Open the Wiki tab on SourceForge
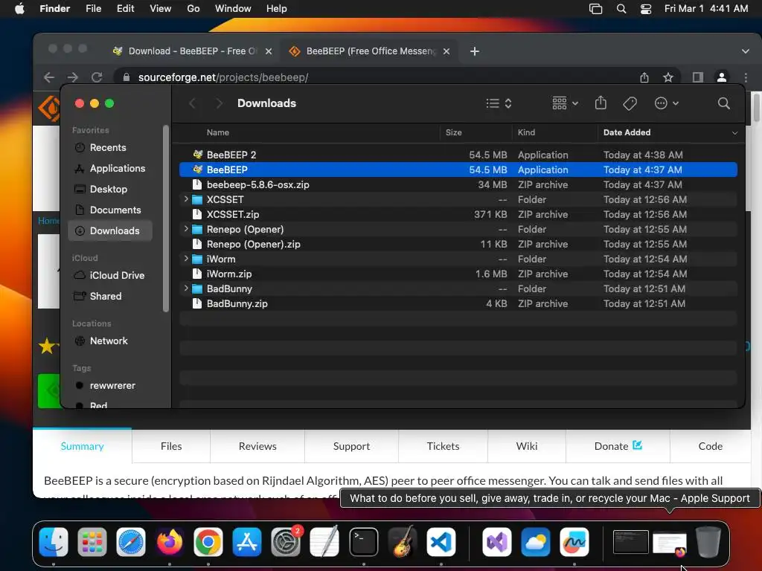The image size is (762, 571). tap(527, 446)
